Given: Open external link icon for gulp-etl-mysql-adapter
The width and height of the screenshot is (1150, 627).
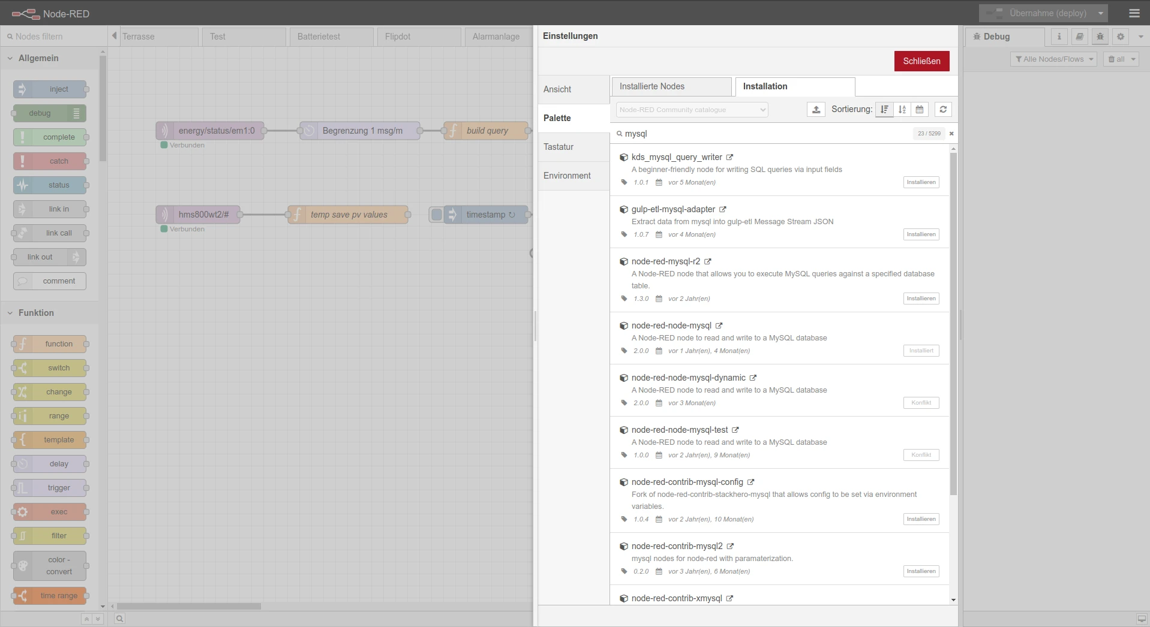Looking at the screenshot, I should (x=722, y=209).
